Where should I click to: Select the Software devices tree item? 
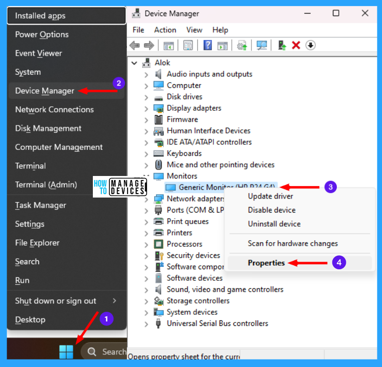194,278
